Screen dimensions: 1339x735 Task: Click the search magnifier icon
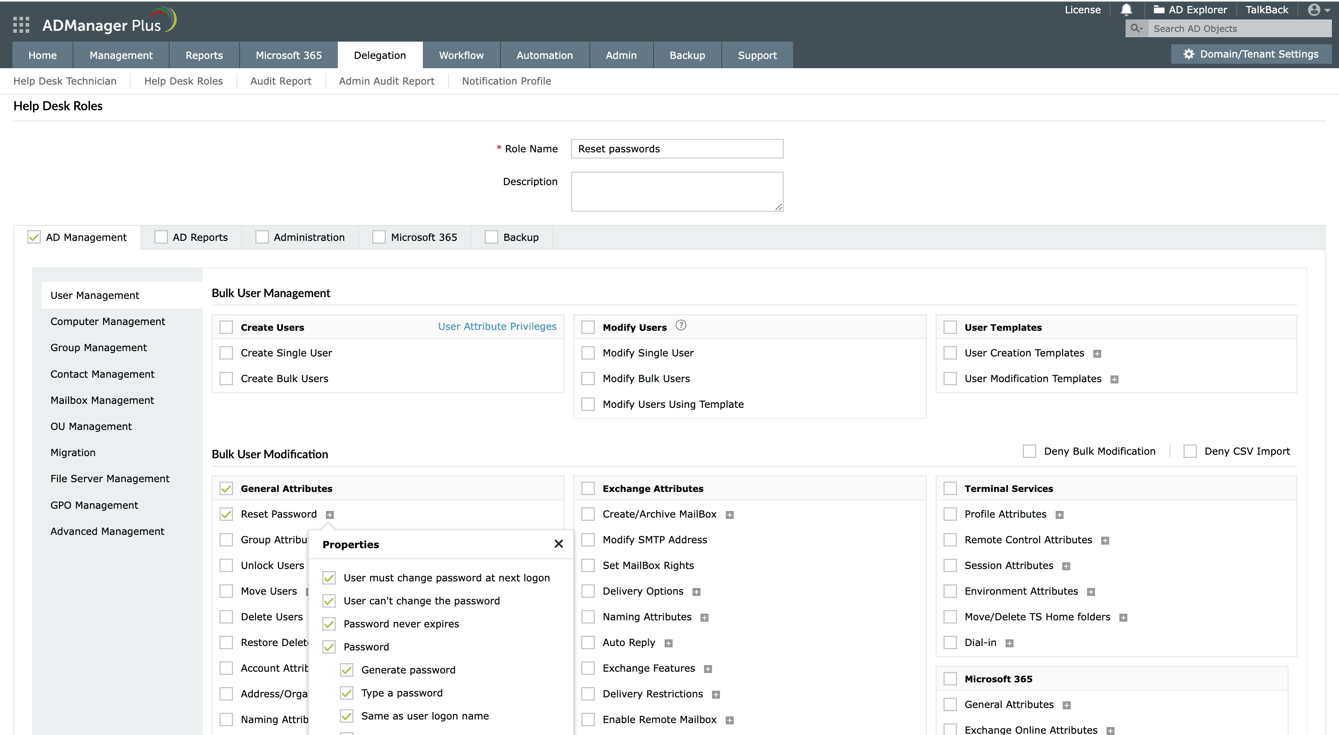coord(1136,28)
